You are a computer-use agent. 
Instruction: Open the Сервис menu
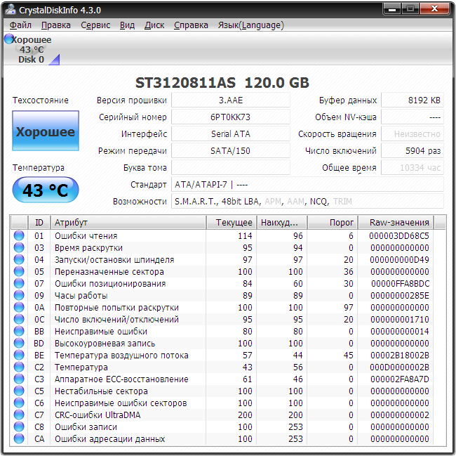(95, 25)
